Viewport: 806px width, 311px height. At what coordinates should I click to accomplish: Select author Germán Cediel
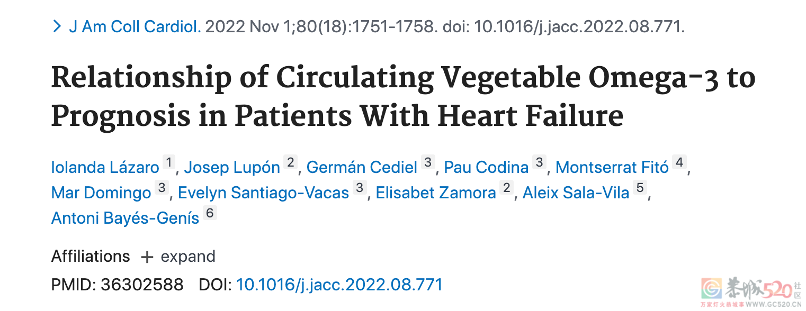(x=362, y=167)
